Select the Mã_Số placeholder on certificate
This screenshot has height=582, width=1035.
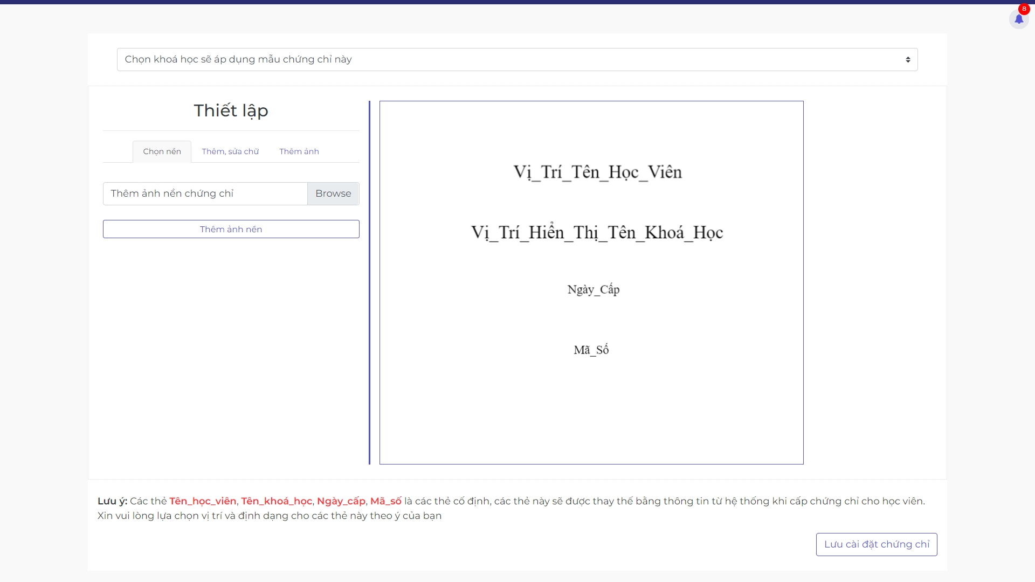(591, 350)
